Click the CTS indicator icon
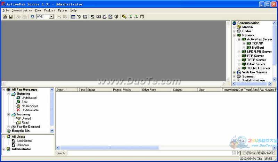The image size is (278, 162). pyautogui.click(x=130, y=17)
